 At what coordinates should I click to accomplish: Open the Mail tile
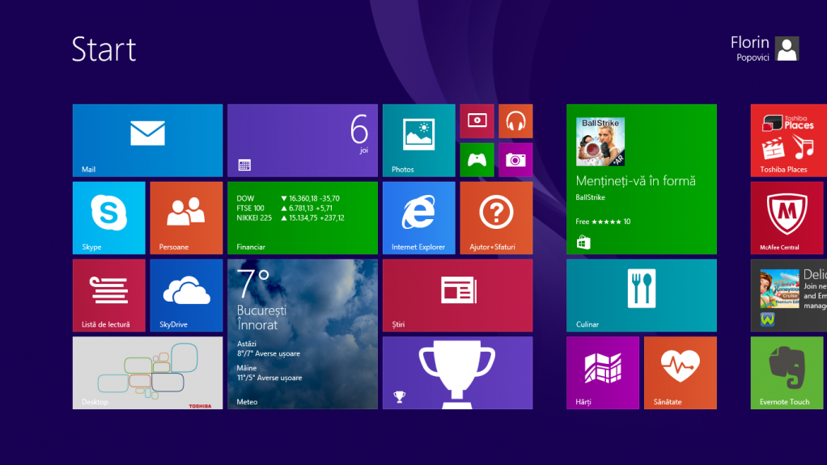coord(147,140)
